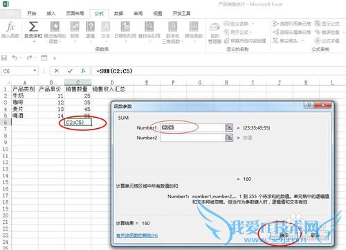Open the dropdown arrow under 自动求和
346x250 pixels.
coord(34,42)
